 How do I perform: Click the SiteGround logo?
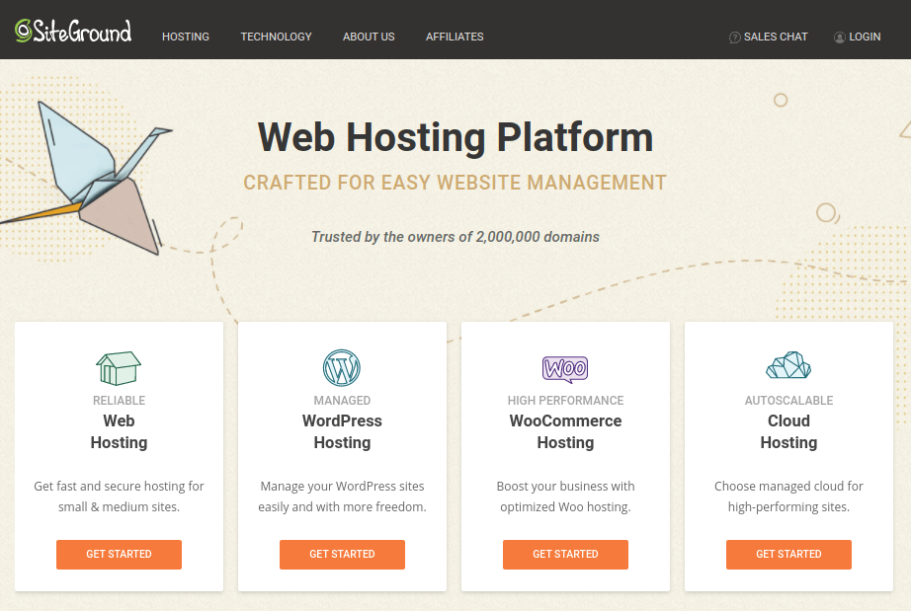(73, 32)
